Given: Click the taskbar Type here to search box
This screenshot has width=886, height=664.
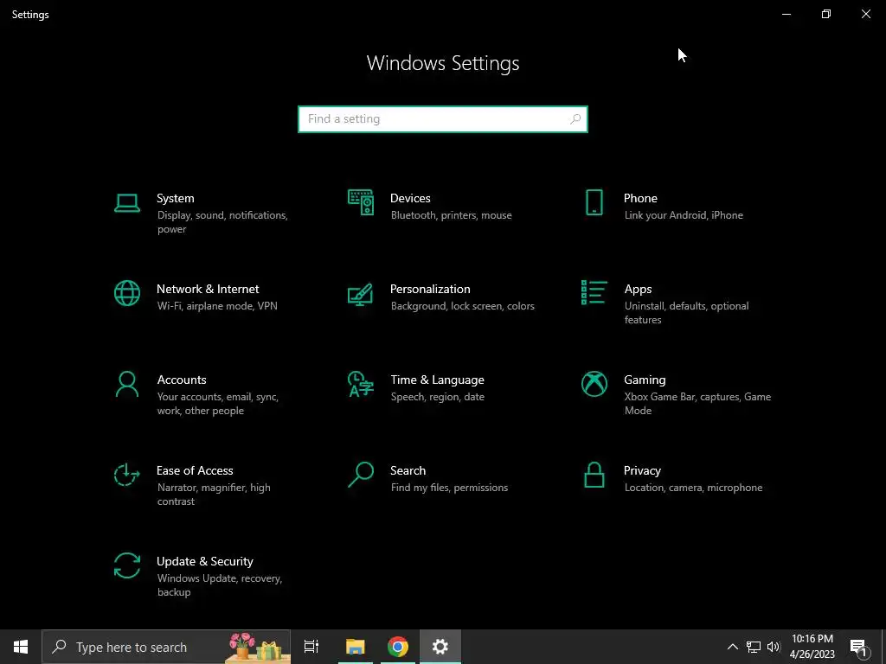Looking at the screenshot, I should 166,647.
